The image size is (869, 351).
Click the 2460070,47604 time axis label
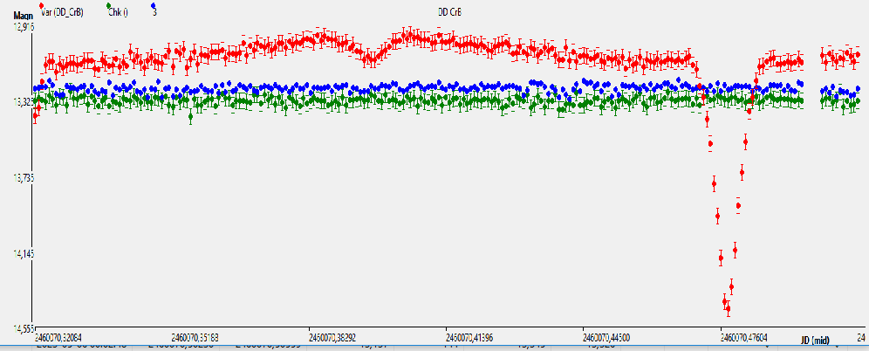tap(743, 336)
